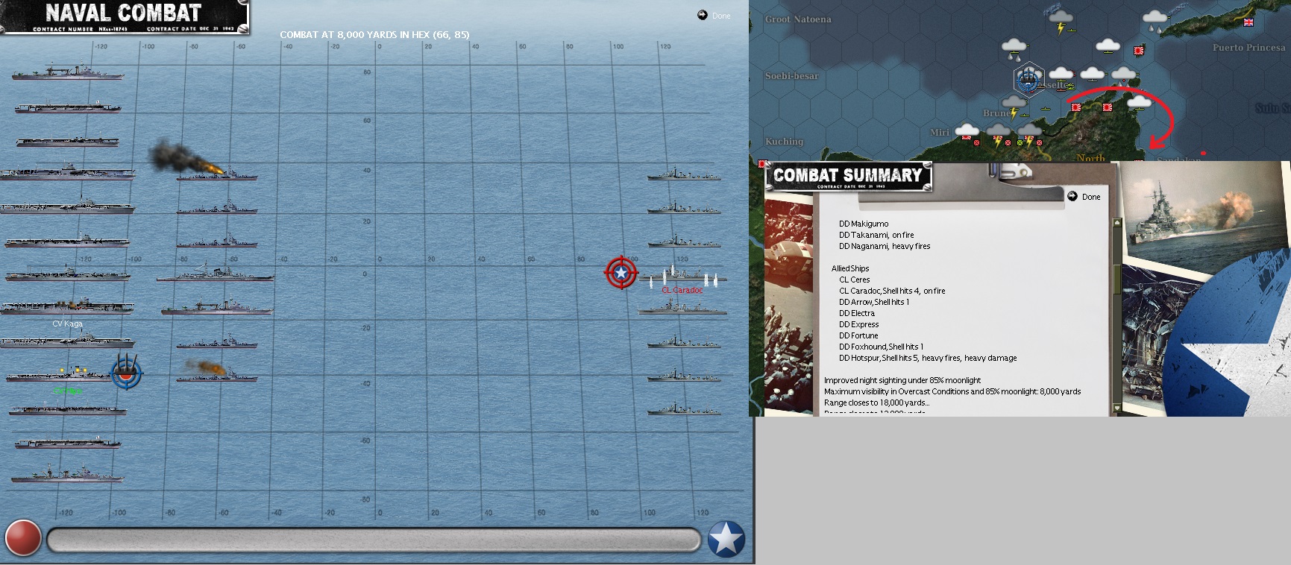Click the Combat Summary scrollbar track
The height and width of the screenshot is (565, 1291).
pyautogui.click(x=1116, y=315)
